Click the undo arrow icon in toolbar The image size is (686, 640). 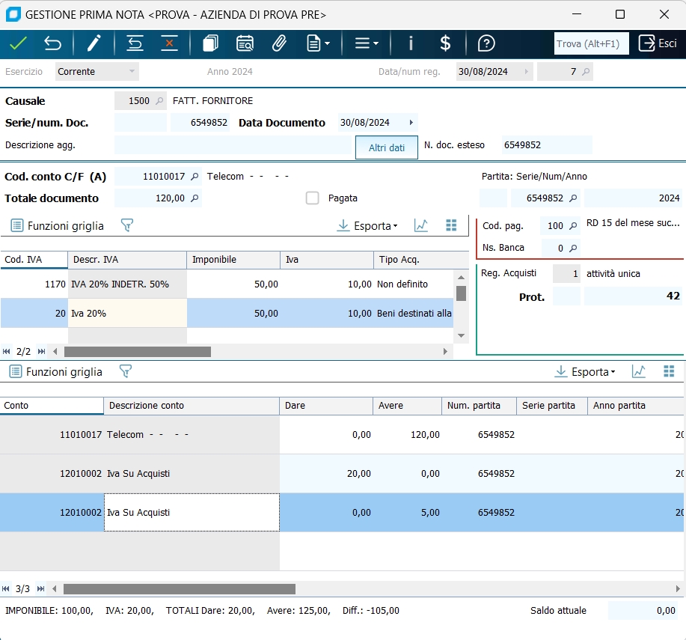coord(52,43)
